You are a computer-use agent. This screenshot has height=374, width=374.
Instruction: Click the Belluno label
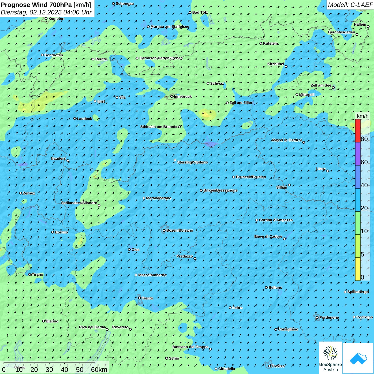click(275, 287)
